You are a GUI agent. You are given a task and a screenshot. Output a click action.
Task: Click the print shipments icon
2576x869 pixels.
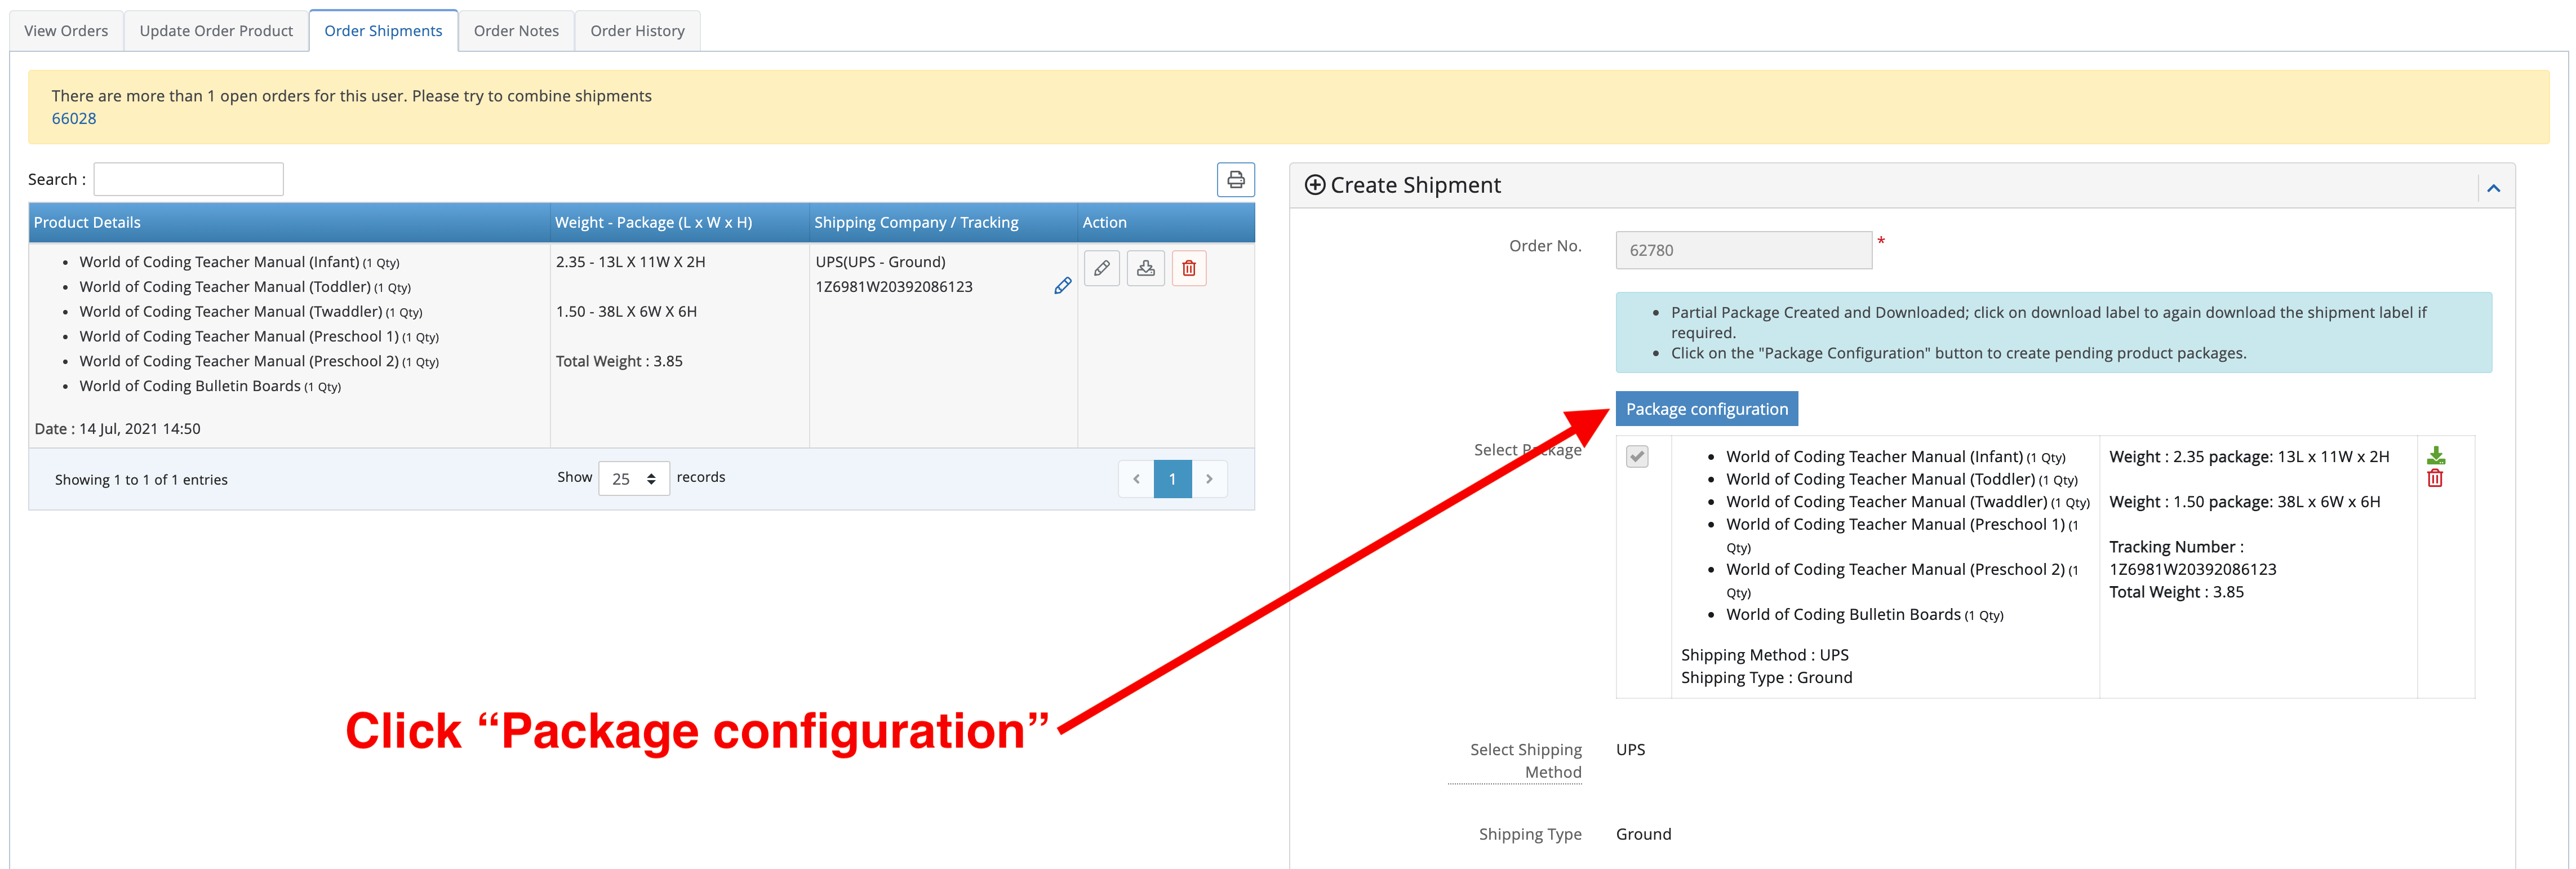click(1235, 180)
